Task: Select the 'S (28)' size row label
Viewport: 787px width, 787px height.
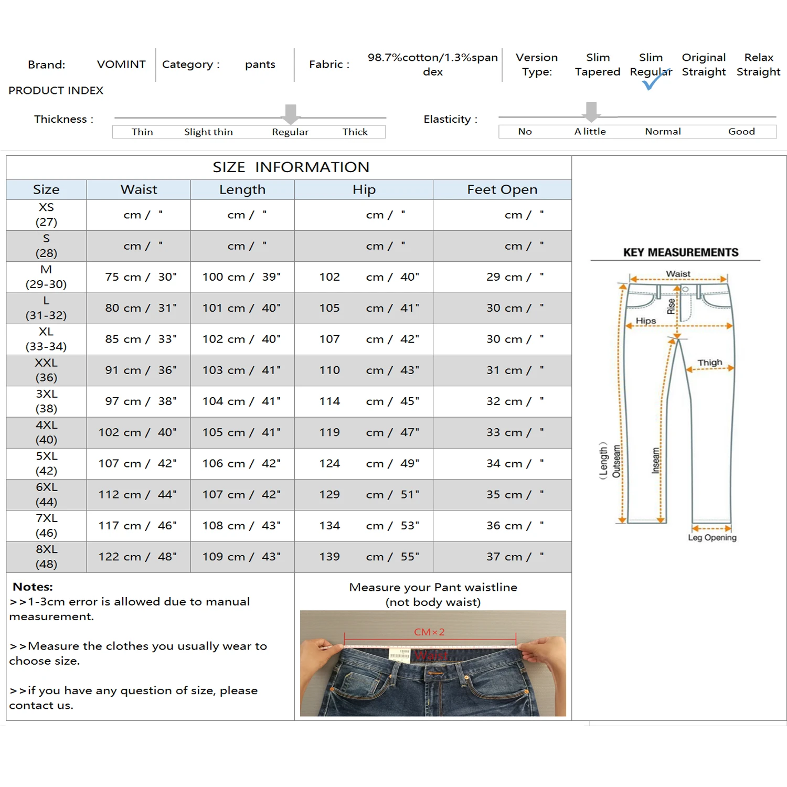Action: (46, 246)
